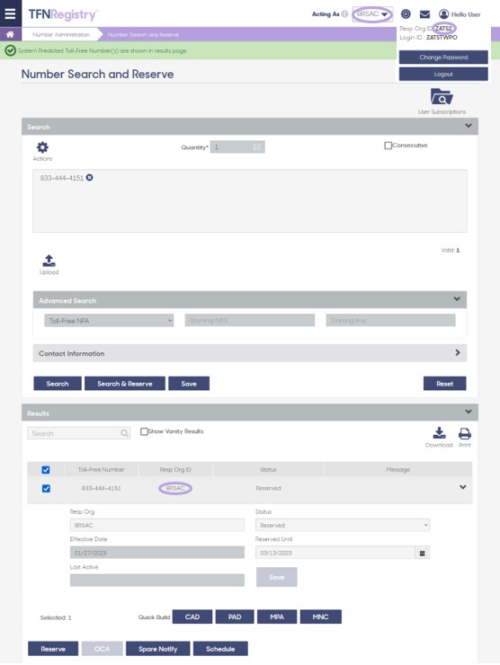Open the mail envelope icon
Viewport: 500px width, 665px height.
[x=424, y=14]
